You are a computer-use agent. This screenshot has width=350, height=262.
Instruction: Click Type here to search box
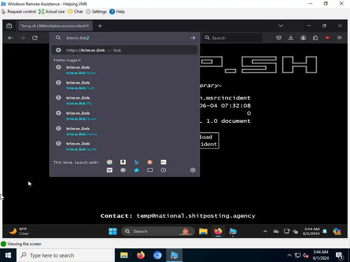click(x=66, y=255)
